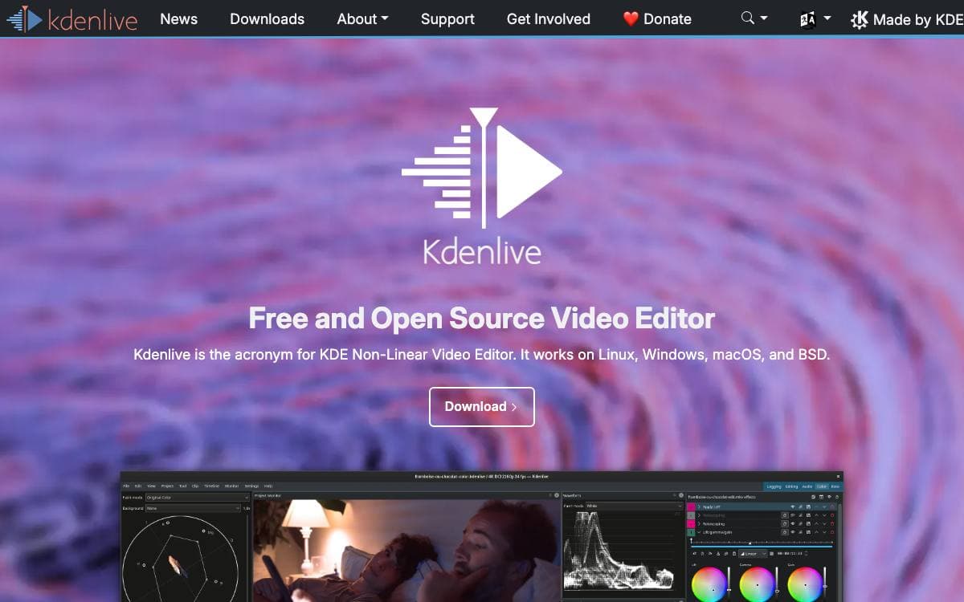Click the Free and Open Source Video Editor heading
The image size is (964, 602).
coord(482,319)
